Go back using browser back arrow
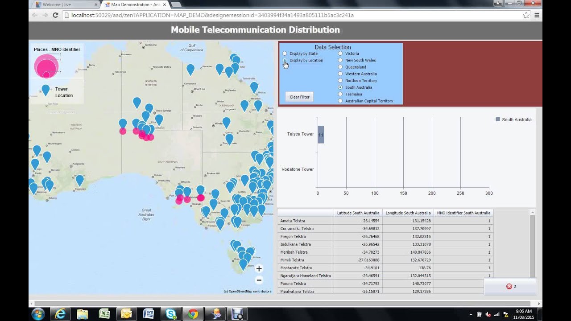 35,15
